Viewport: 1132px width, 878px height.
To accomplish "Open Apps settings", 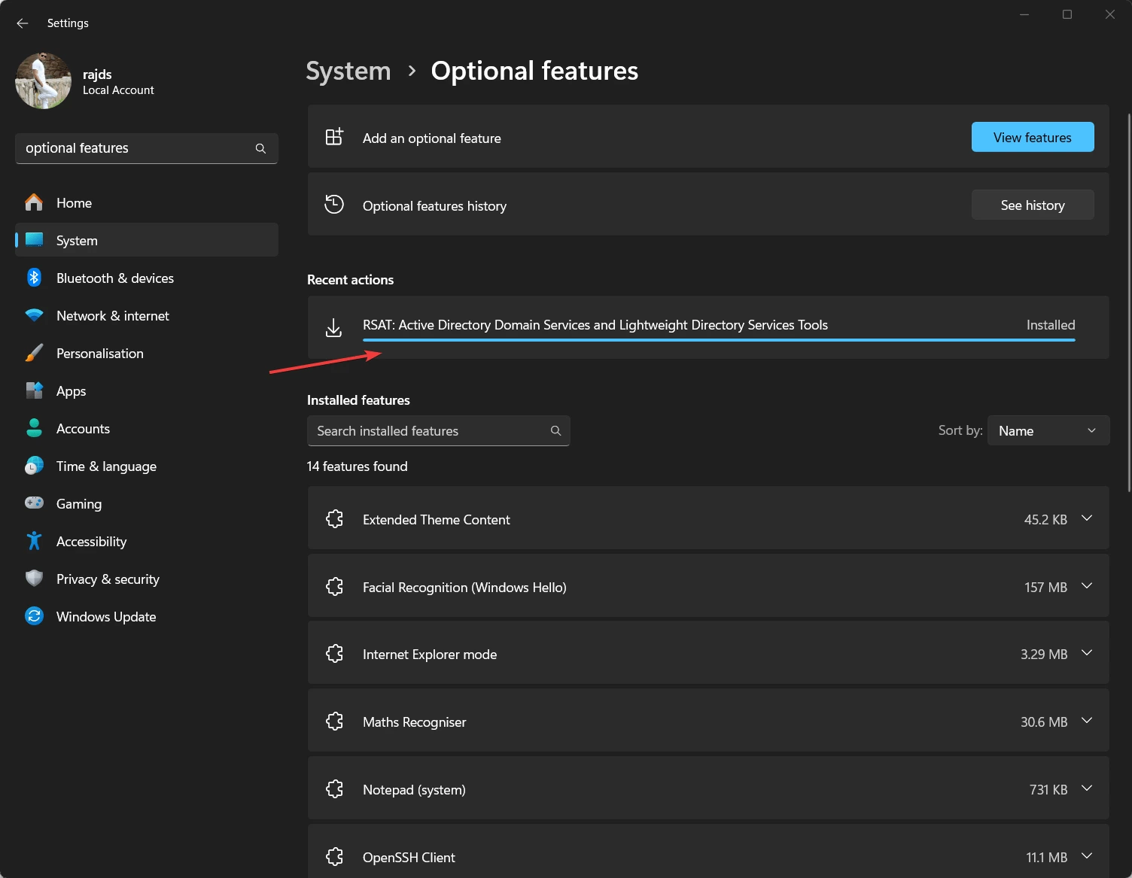I will (x=147, y=390).
